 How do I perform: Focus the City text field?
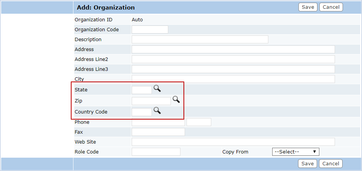pyautogui.click(x=233, y=79)
